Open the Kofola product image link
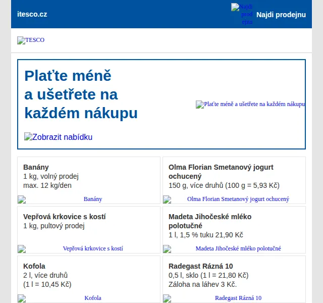This screenshot has height=303, width=323. [x=93, y=298]
